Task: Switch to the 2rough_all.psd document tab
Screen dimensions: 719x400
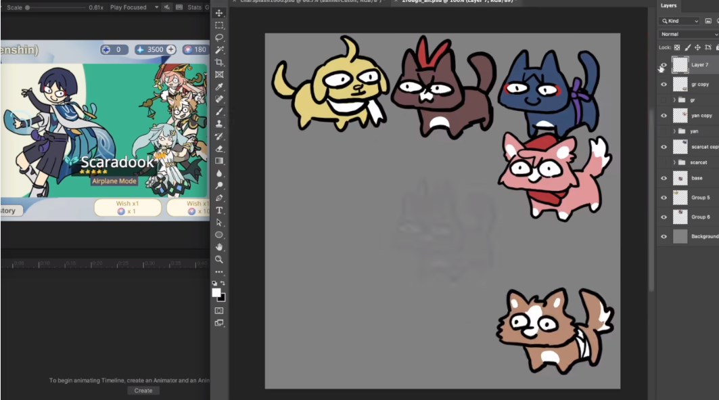Action: (x=458, y=2)
